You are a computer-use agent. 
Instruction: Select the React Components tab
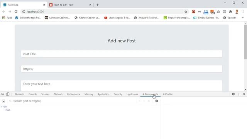[x=151, y=94]
